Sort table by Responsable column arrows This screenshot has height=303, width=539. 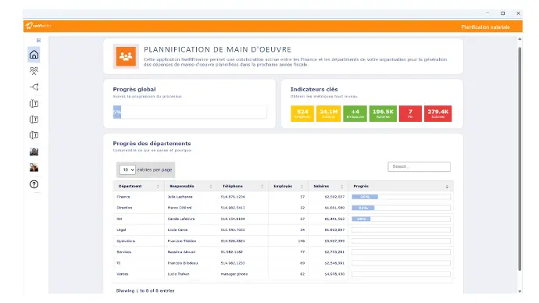pos(211,186)
